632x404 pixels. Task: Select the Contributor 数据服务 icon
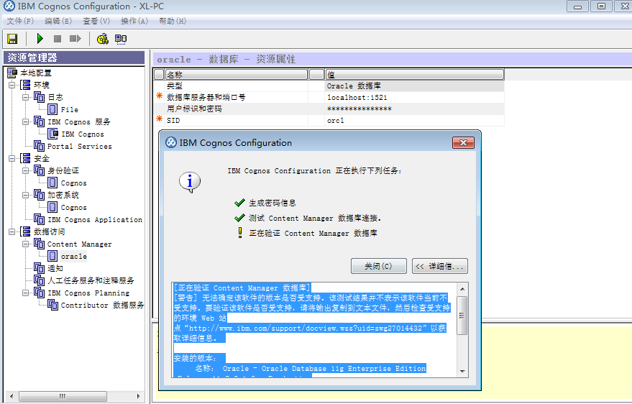tap(52, 305)
